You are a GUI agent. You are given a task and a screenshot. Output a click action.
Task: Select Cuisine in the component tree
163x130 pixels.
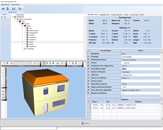tap(32, 35)
